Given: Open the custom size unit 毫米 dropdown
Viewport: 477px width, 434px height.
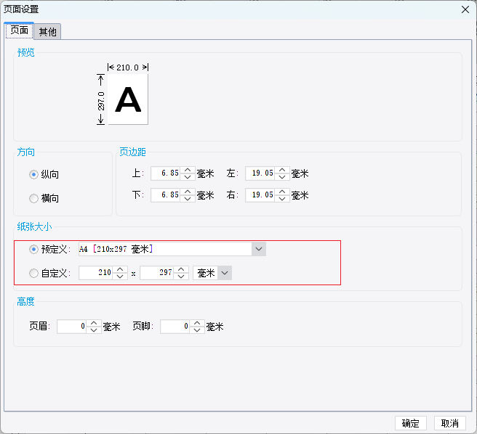Looking at the screenshot, I should click(x=225, y=273).
